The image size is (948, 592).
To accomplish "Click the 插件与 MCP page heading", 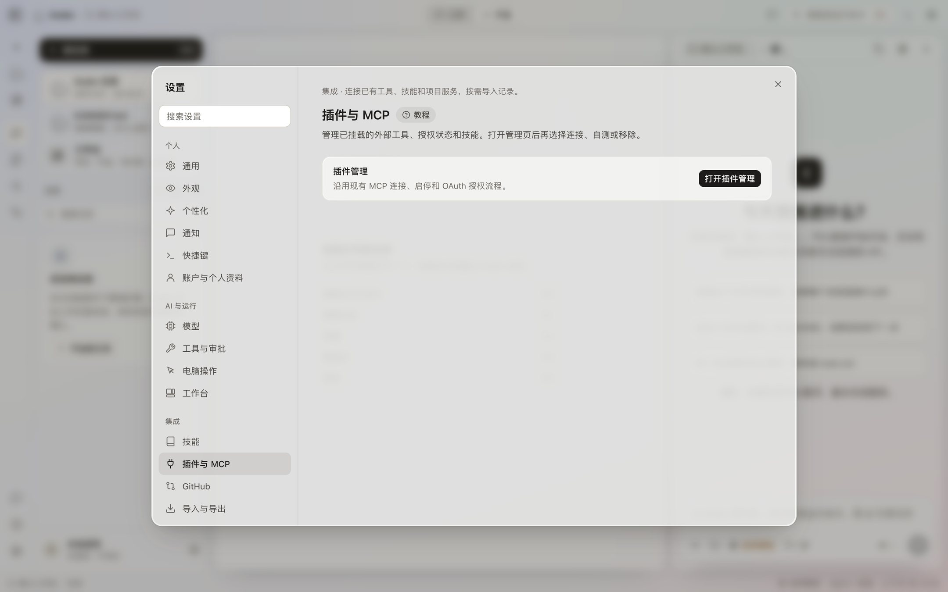I will (x=355, y=115).
